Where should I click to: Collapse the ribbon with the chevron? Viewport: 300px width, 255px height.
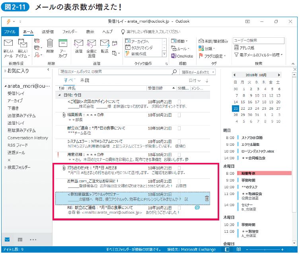[293, 64]
